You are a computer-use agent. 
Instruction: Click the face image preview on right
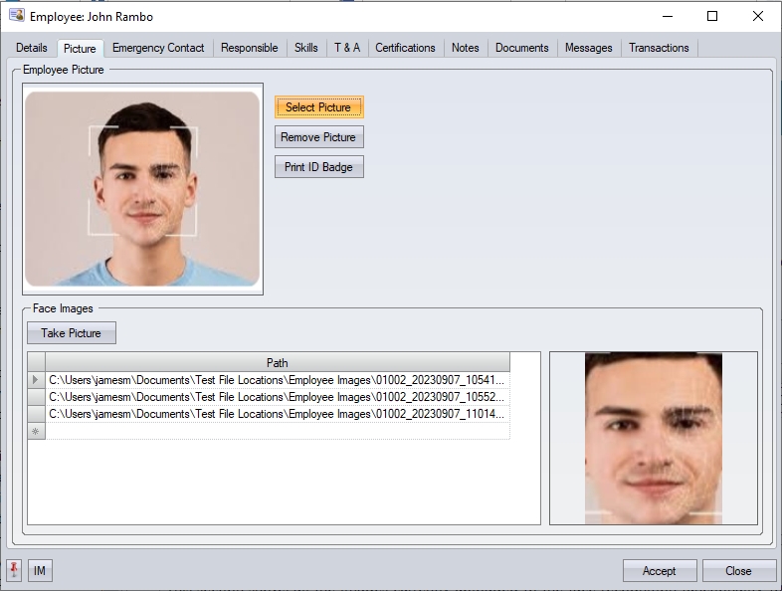[x=653, y=438]
